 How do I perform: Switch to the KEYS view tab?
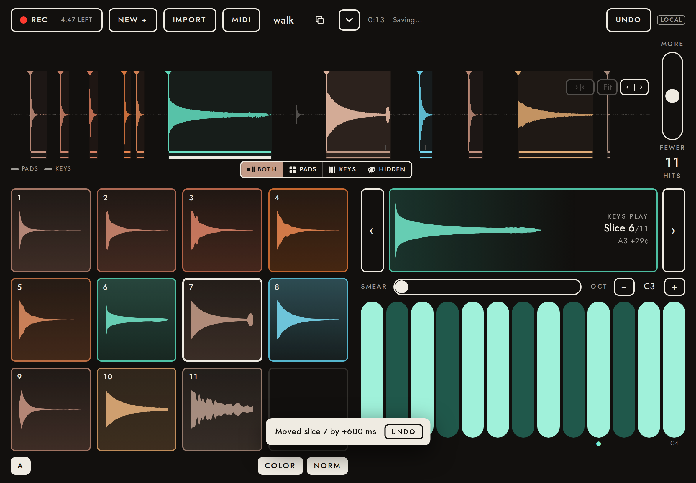coord(342,169)
